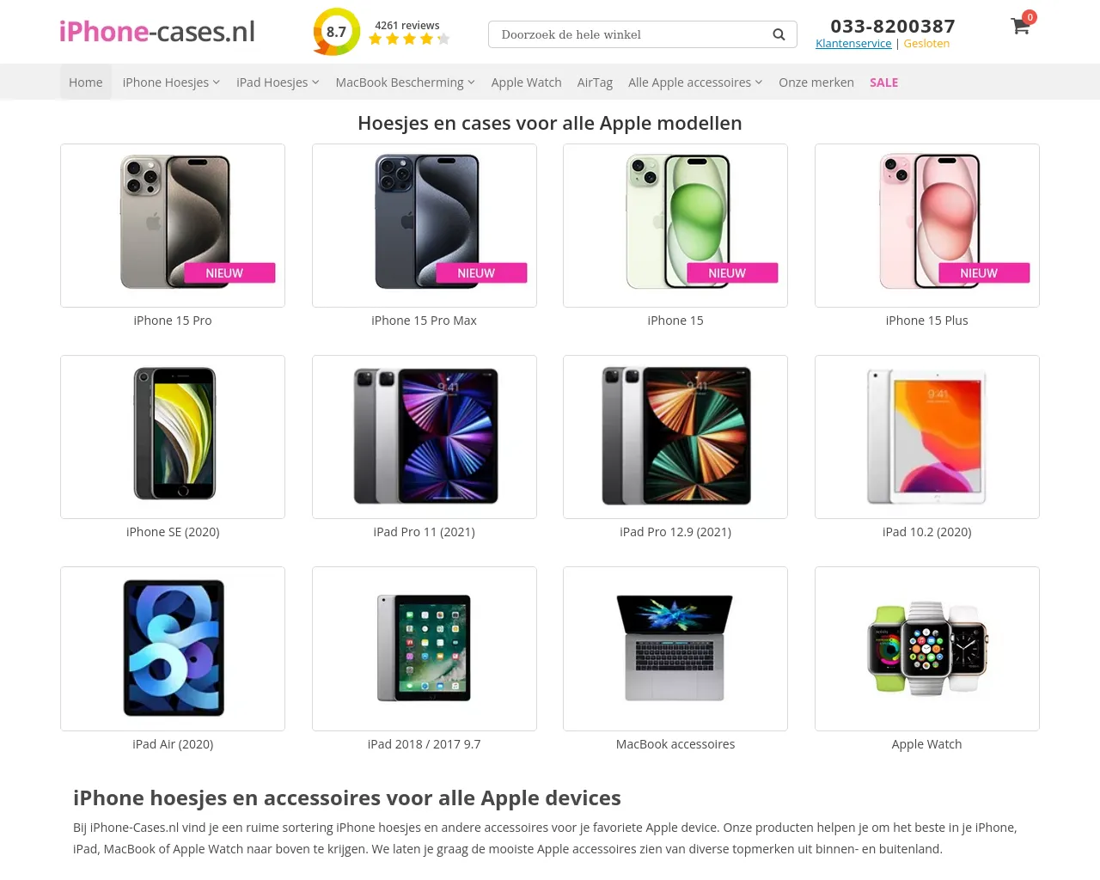Image resolution: width=1100 pixels, height=880 pixels.
Task: Open the Apple Watch product image
Action: 927,649
